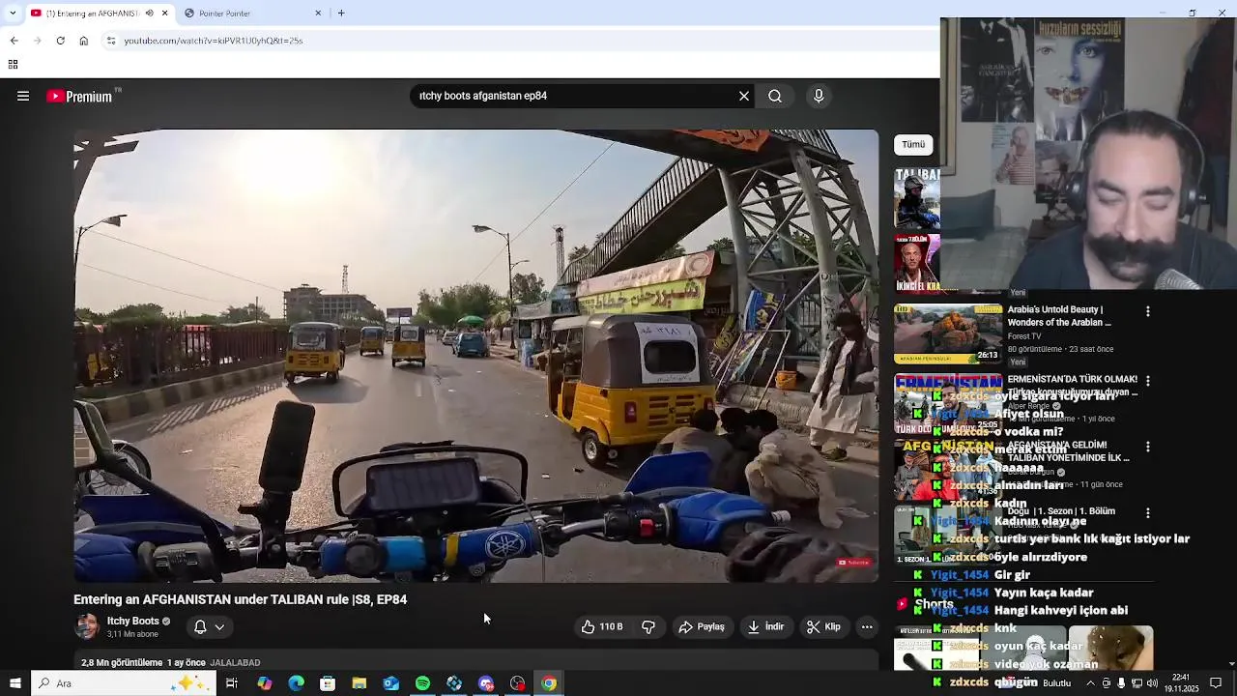Screen dimensions: 1237x696
Task: Open Microsoft Store from the taskbar
Action: coord(328,683)
